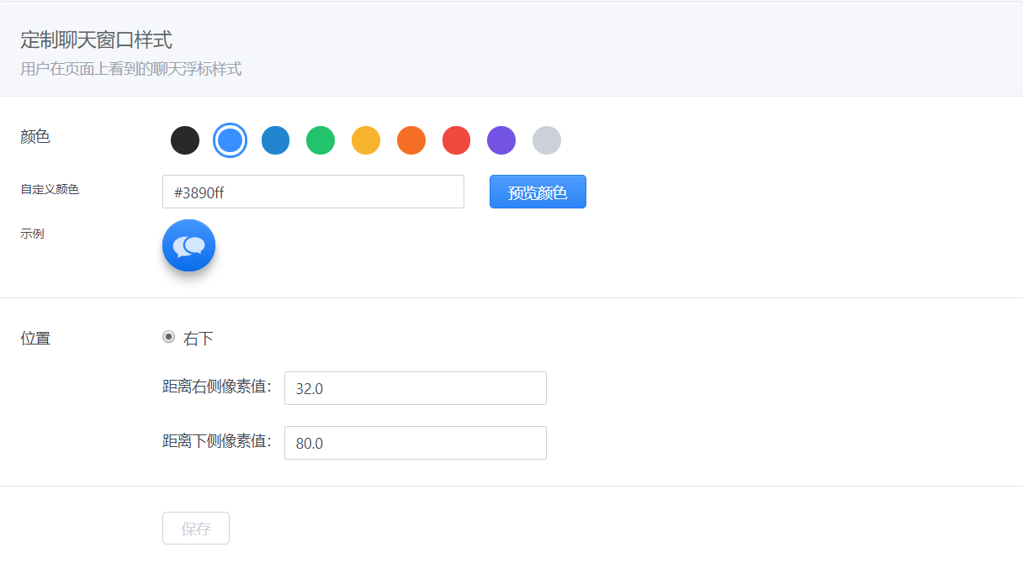Choose the yellow color swatch
Viewport: 1023px width, 563px height.
[x=366, y=140]
